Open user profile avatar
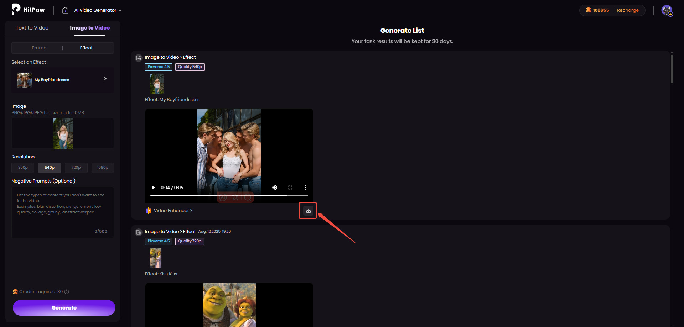This screenshot has height=327, width=684. (667, 10)
